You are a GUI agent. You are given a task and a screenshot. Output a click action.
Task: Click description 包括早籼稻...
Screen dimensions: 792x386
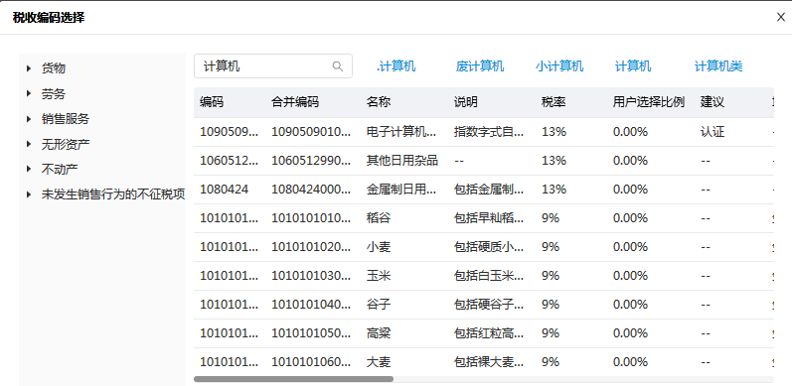(x=489, y=218)
